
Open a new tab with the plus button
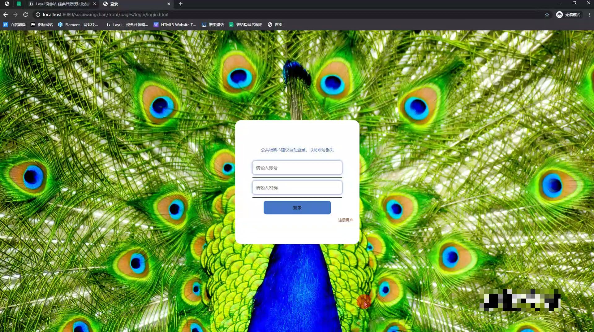181,4
